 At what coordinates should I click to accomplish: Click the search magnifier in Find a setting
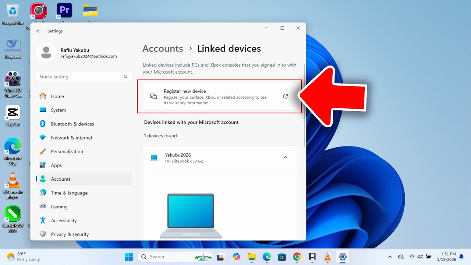(126, 77)
